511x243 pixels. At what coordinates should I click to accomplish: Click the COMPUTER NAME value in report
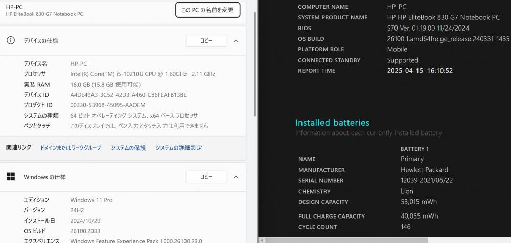coord(397,7)
